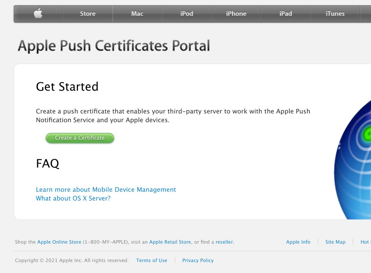Open the Site Map footer link
Screen dimensions: 371x273
tap(335, 242)
